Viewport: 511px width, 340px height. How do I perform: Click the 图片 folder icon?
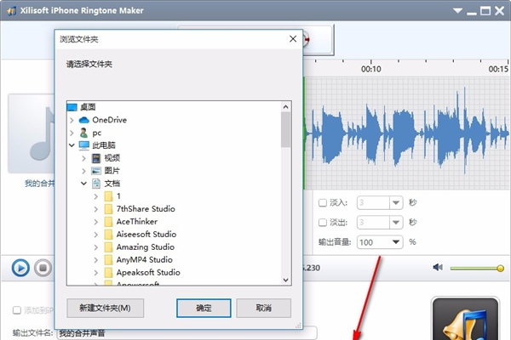point(96,171)
